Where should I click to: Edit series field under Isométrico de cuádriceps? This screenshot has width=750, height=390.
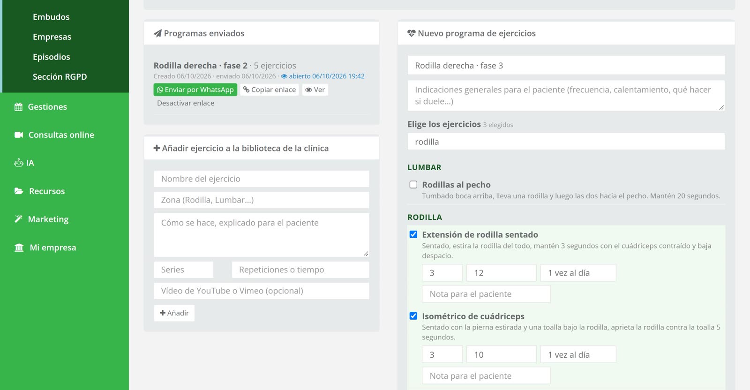coord(442,354)
